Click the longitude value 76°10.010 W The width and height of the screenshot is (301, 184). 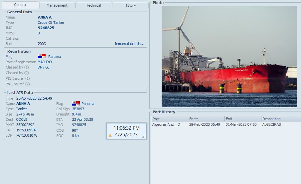pyautogui.click(x=27, y=135)
